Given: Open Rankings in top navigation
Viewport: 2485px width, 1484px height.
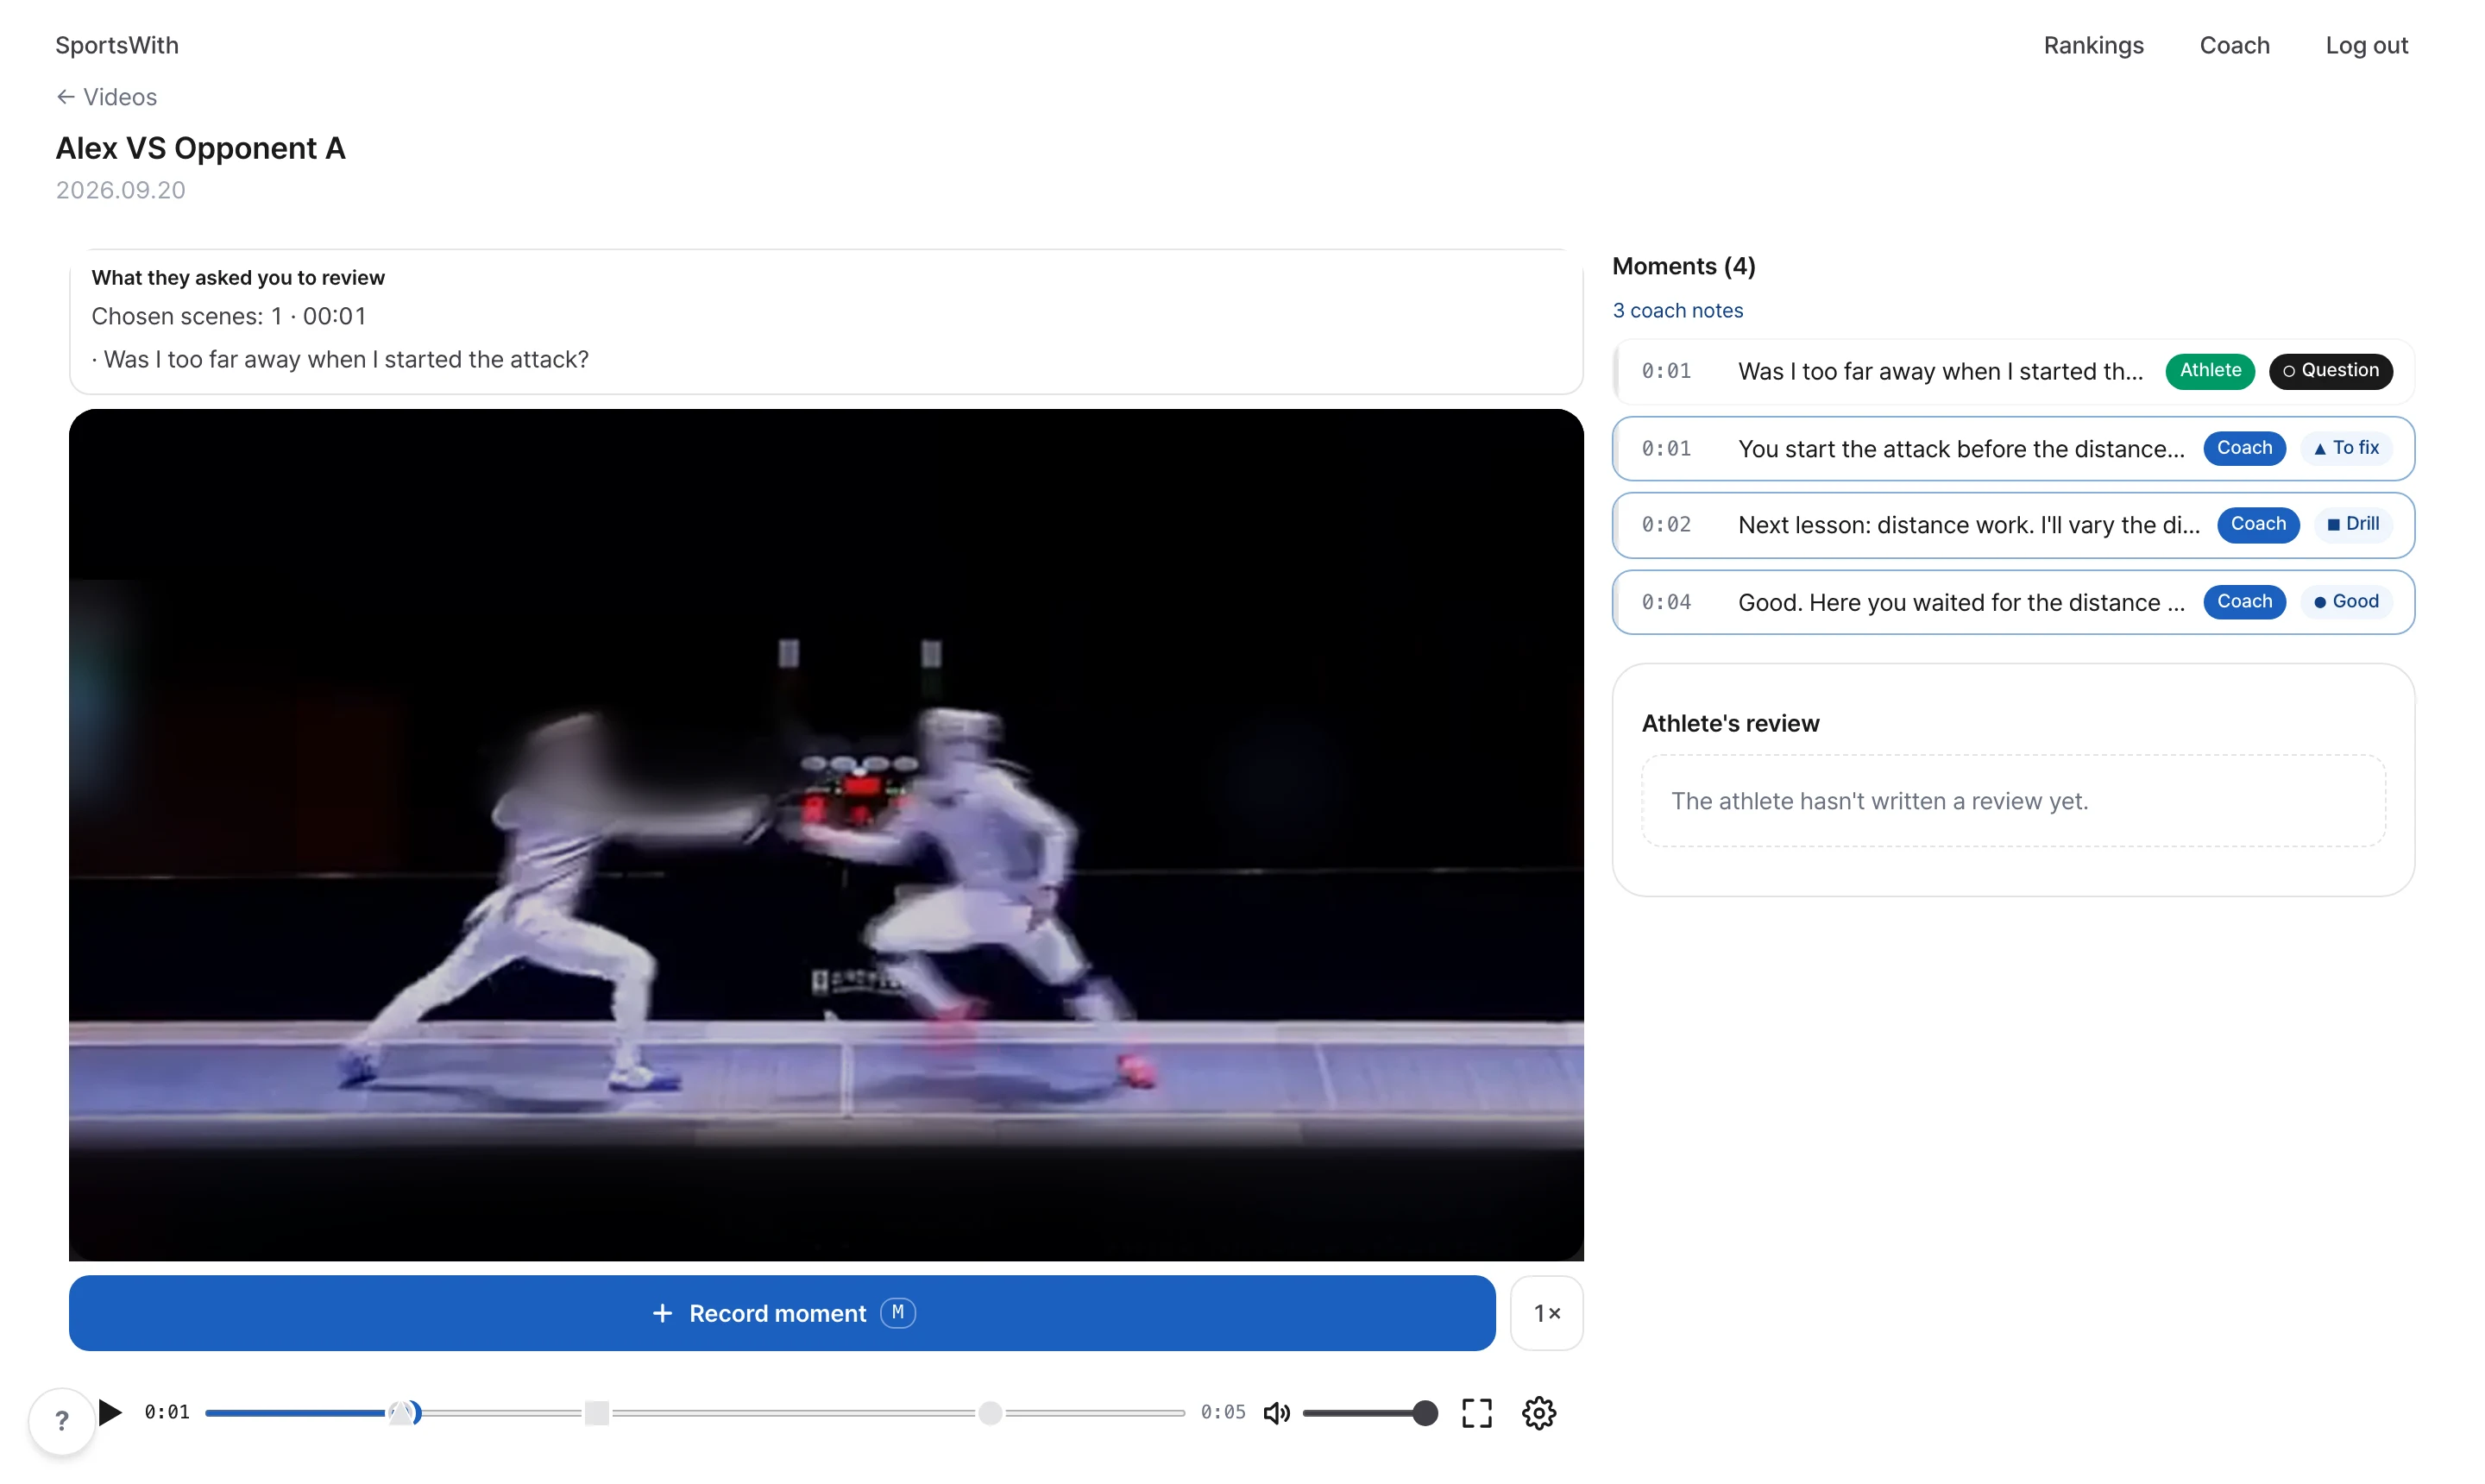Looking at the screenshot, I should coord(2093,45).
